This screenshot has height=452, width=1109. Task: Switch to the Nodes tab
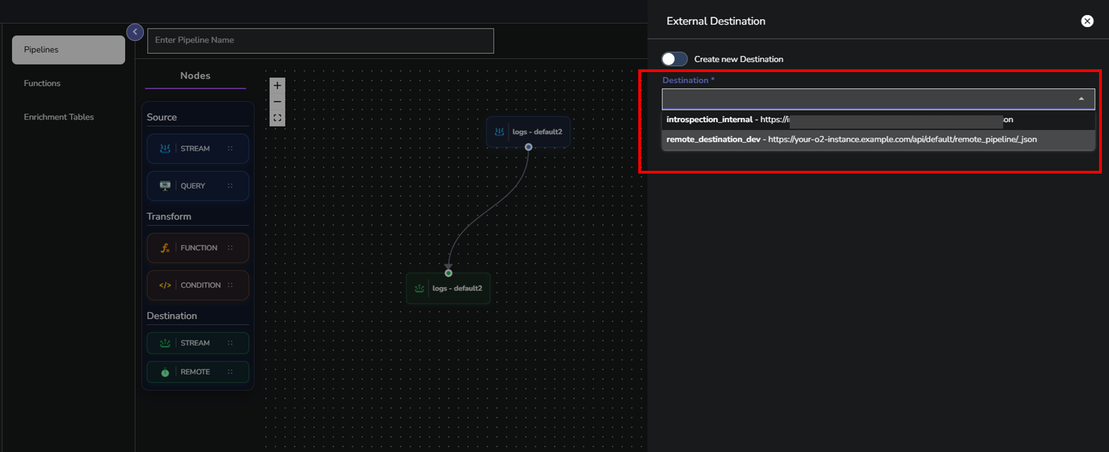point(195,76)
